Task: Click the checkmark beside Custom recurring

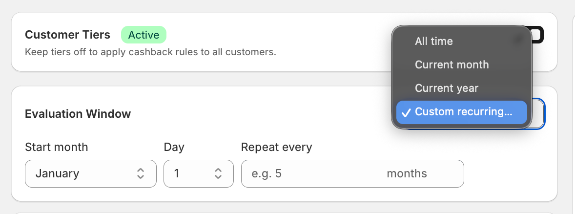Action: pyautogui.click(x=406, y=112)
